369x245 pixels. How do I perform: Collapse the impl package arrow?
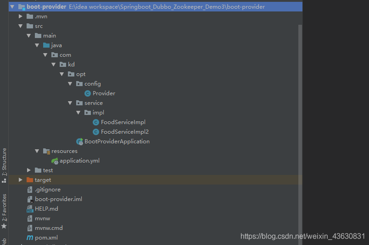coord(78,113)
